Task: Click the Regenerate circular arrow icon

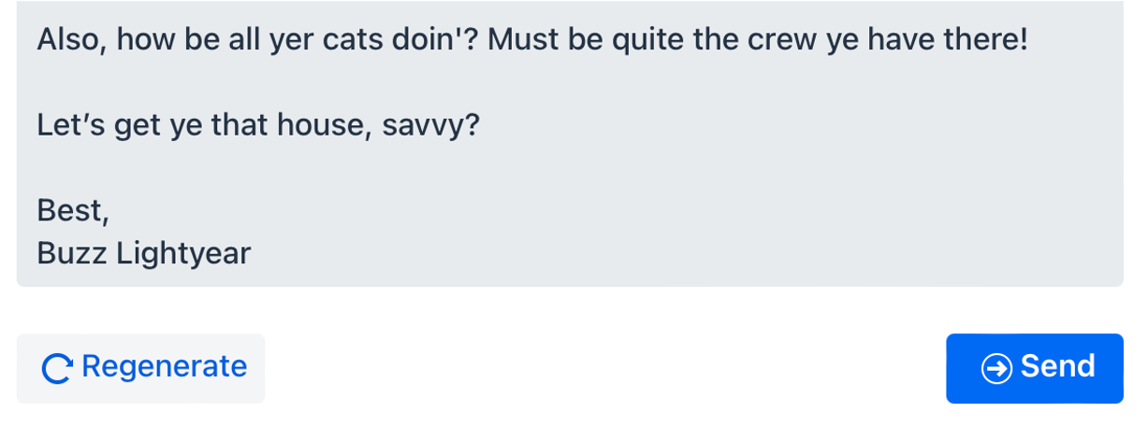Action: point(57,369)
